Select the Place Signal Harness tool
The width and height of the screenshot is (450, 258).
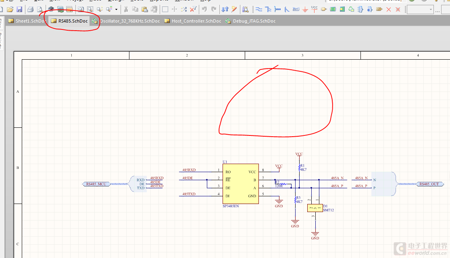[x=277, y=9]
